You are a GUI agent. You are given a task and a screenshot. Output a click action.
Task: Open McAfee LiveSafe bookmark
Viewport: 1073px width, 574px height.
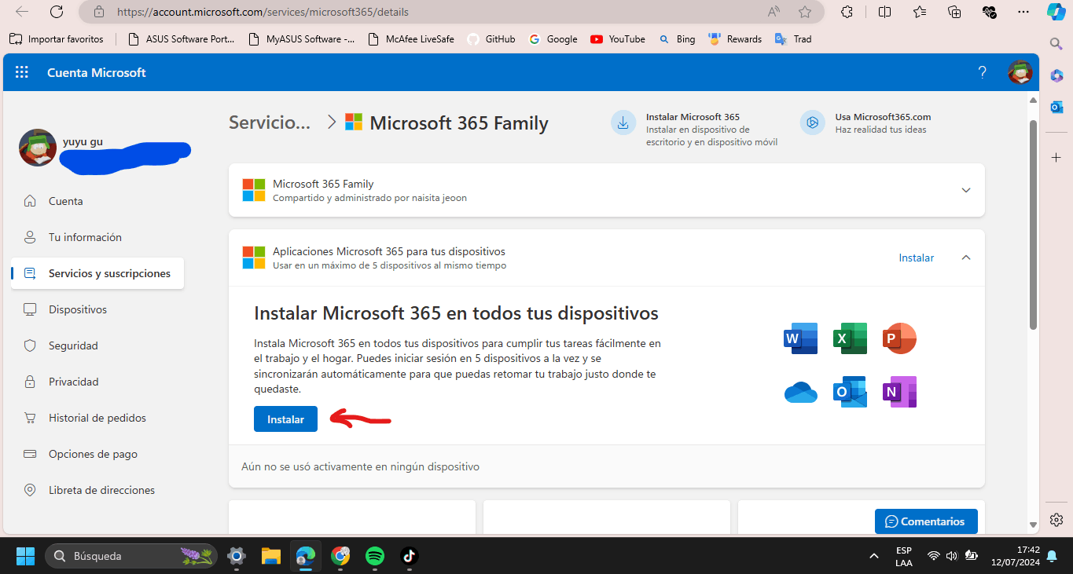click(411, 38)
